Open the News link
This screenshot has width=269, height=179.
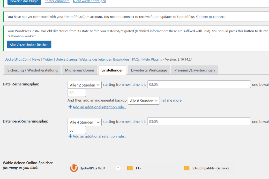(36, 59)
